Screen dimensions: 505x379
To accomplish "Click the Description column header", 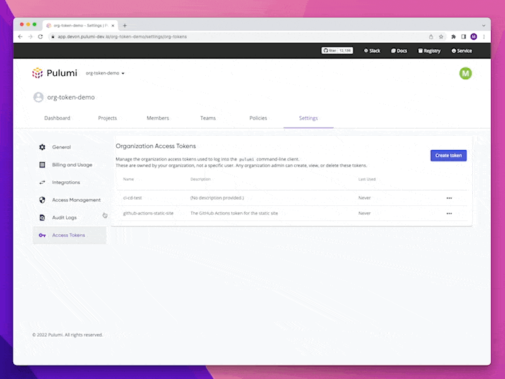I will click(x=200, y=179).
